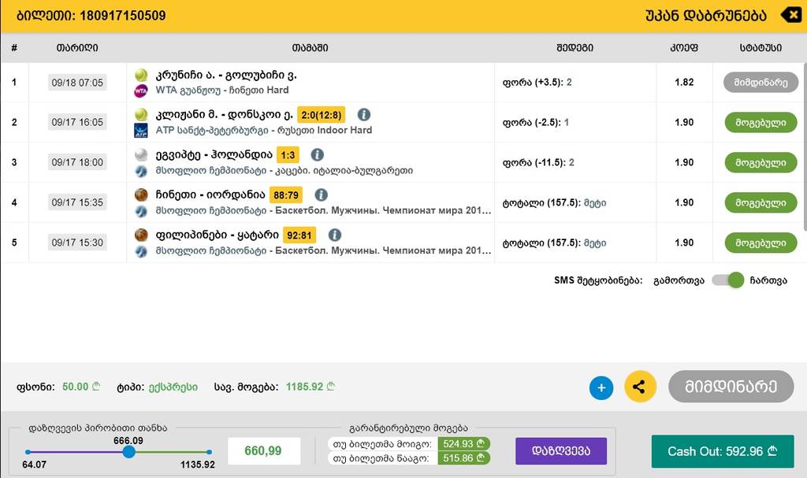Click მოგებული status for ფილიპინები - ყატარი

click(x=761, y=243)
